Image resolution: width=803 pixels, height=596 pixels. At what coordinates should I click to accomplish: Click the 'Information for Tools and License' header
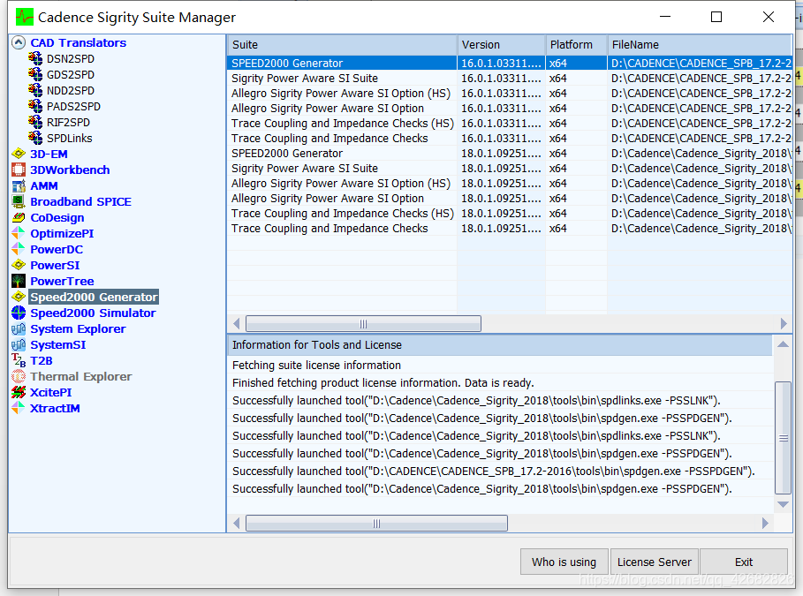tap(500, 344)
